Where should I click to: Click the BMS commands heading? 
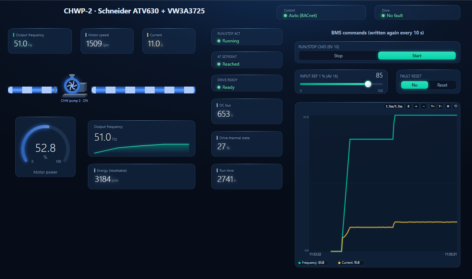pos(378,33)
